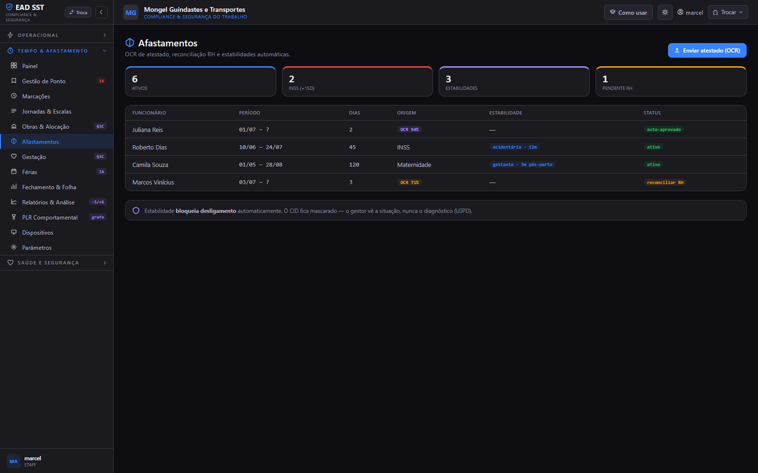
Task: Select Férias from the sidebar
Action: tap(57, 172)
